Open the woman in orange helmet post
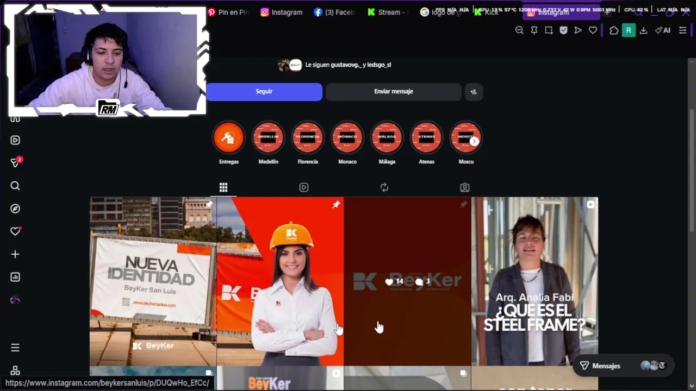 [280, 281]
